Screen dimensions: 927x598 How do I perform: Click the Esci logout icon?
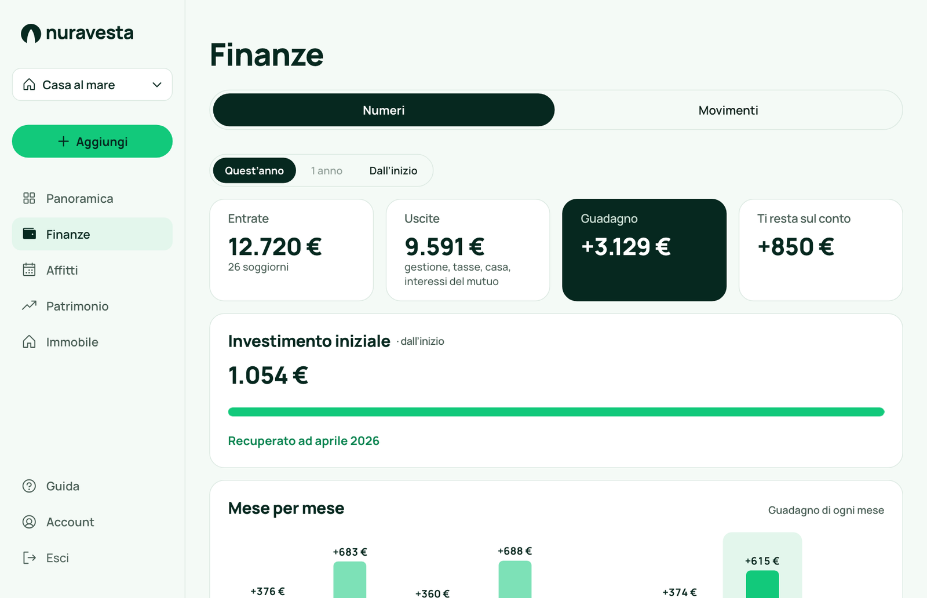29,557
